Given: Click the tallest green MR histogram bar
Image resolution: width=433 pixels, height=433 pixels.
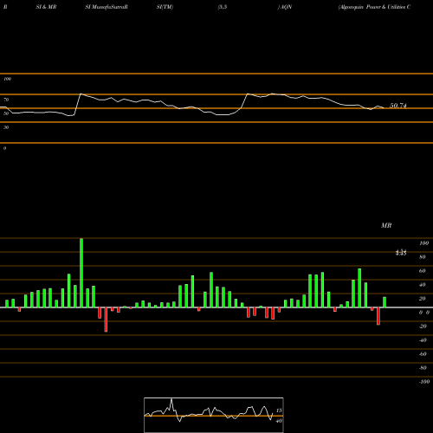Looking at the screenshot, I should pos(81,273).
